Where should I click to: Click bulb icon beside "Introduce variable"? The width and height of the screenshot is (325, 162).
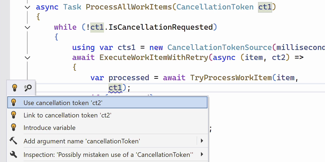(x=14, y=127)
